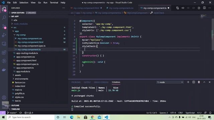Expand the assets folder
This screenshot has height=120, width=214.
click(18, 75)
